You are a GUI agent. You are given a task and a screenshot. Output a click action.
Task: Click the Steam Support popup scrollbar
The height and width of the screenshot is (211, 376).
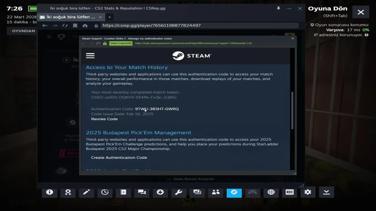[x=292, y=110]
